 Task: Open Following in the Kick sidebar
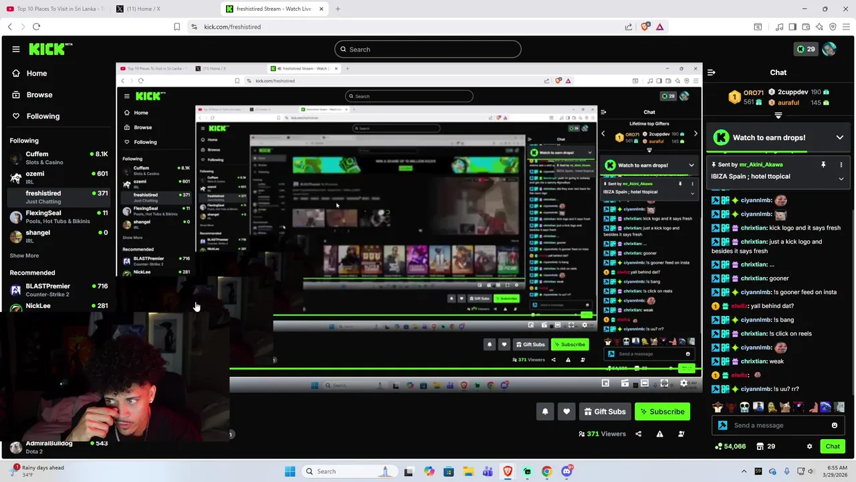point(35,116)
